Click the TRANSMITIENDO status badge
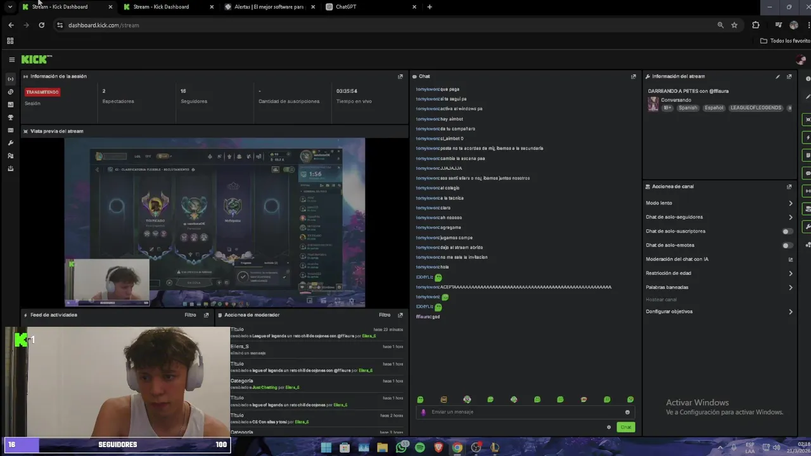The width and height of the screenshot is (811, 456). 42,92
